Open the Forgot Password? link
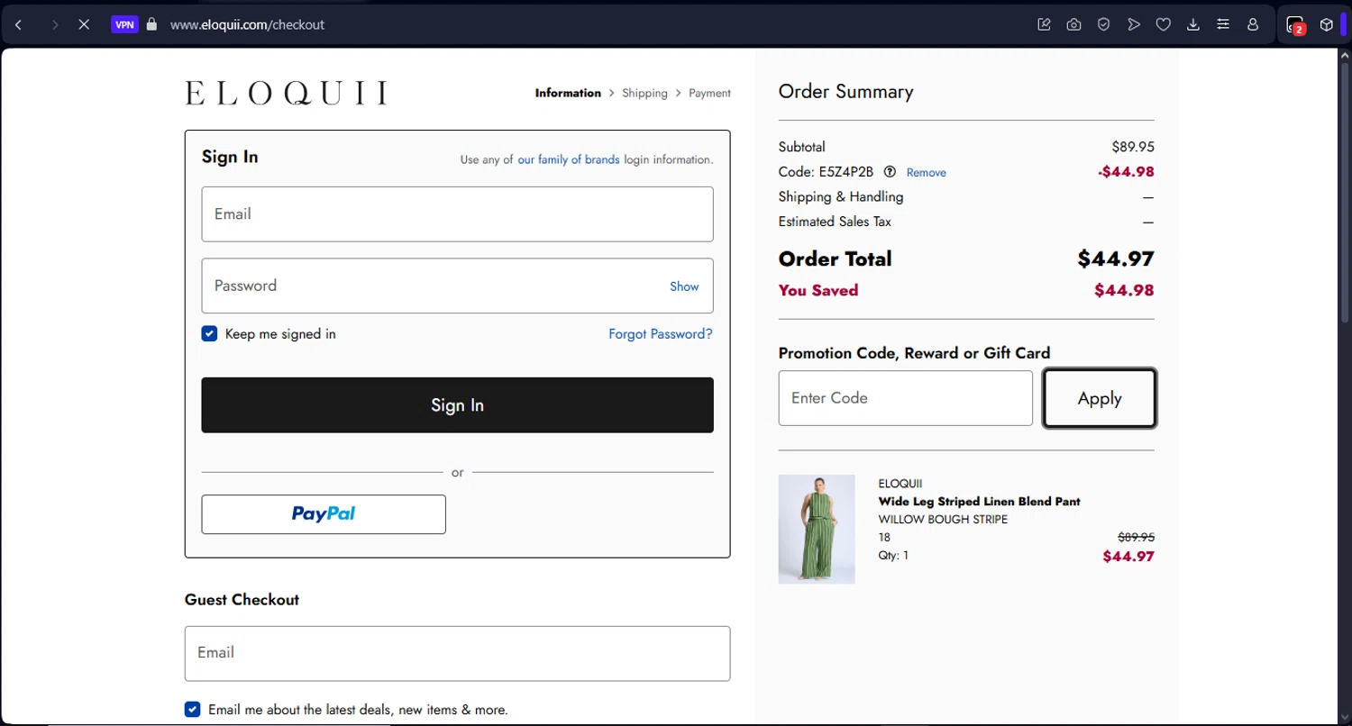This screenshot has height=726, width=1352. tap(661, 334)
